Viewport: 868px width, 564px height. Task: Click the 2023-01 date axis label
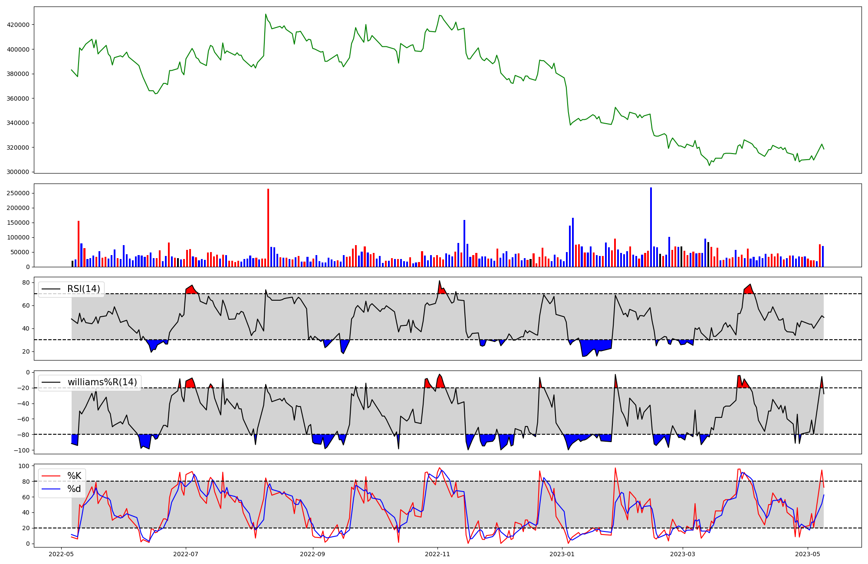click(562, 554)
